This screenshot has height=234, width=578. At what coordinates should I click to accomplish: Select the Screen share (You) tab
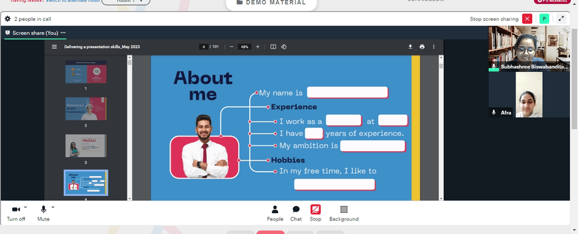coord(35,33)
